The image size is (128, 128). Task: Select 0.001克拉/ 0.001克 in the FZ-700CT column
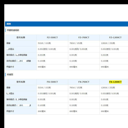coord(78,49)
